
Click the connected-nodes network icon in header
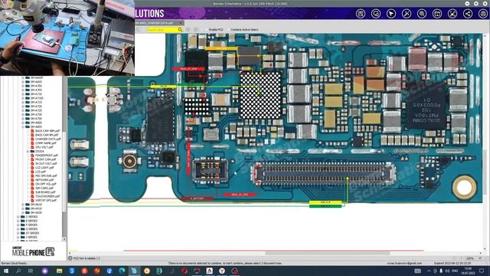point(452,14)
